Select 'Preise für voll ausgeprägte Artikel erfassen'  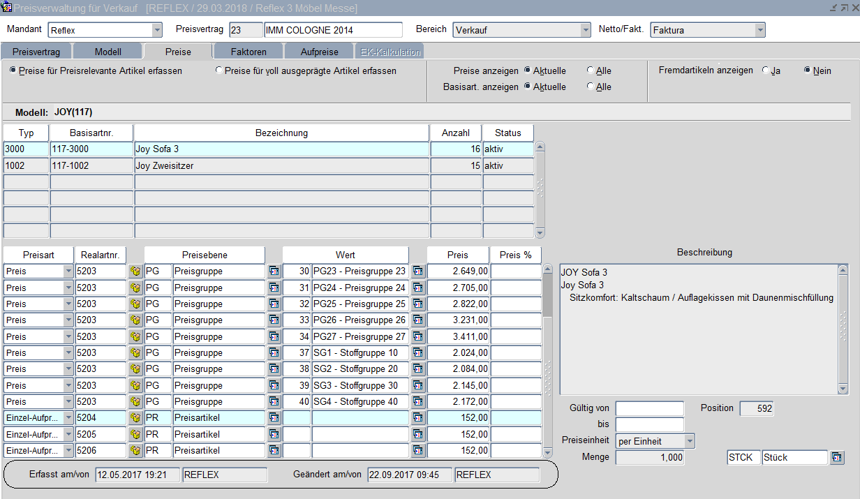219,70
